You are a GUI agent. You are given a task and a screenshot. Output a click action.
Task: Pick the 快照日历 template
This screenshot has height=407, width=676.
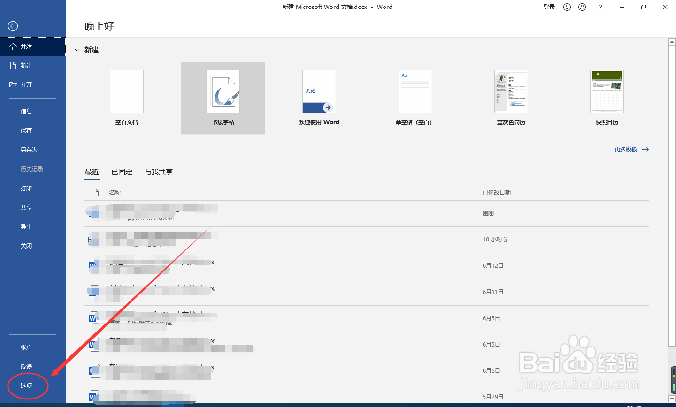(x=607, y=91)
